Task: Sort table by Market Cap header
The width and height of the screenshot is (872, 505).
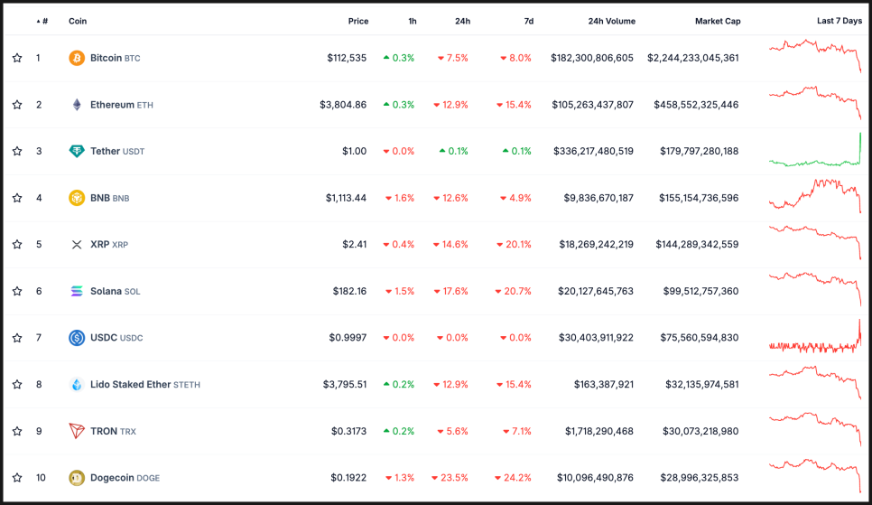Action: [x=717, y=21]
